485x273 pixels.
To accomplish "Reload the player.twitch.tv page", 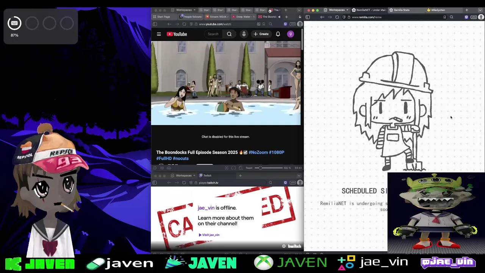I will pyautogui.click(x=184, y=183).
